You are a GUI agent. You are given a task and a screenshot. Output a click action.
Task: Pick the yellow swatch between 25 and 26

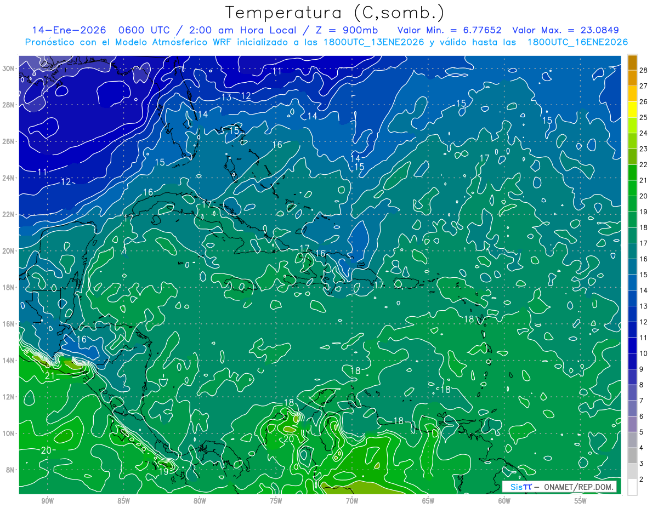pos(633,110)
